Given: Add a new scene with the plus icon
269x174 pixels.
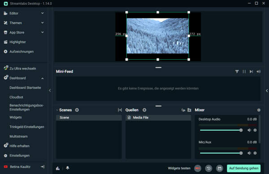Looking at the screenshot, I should (x=77, y=110).
